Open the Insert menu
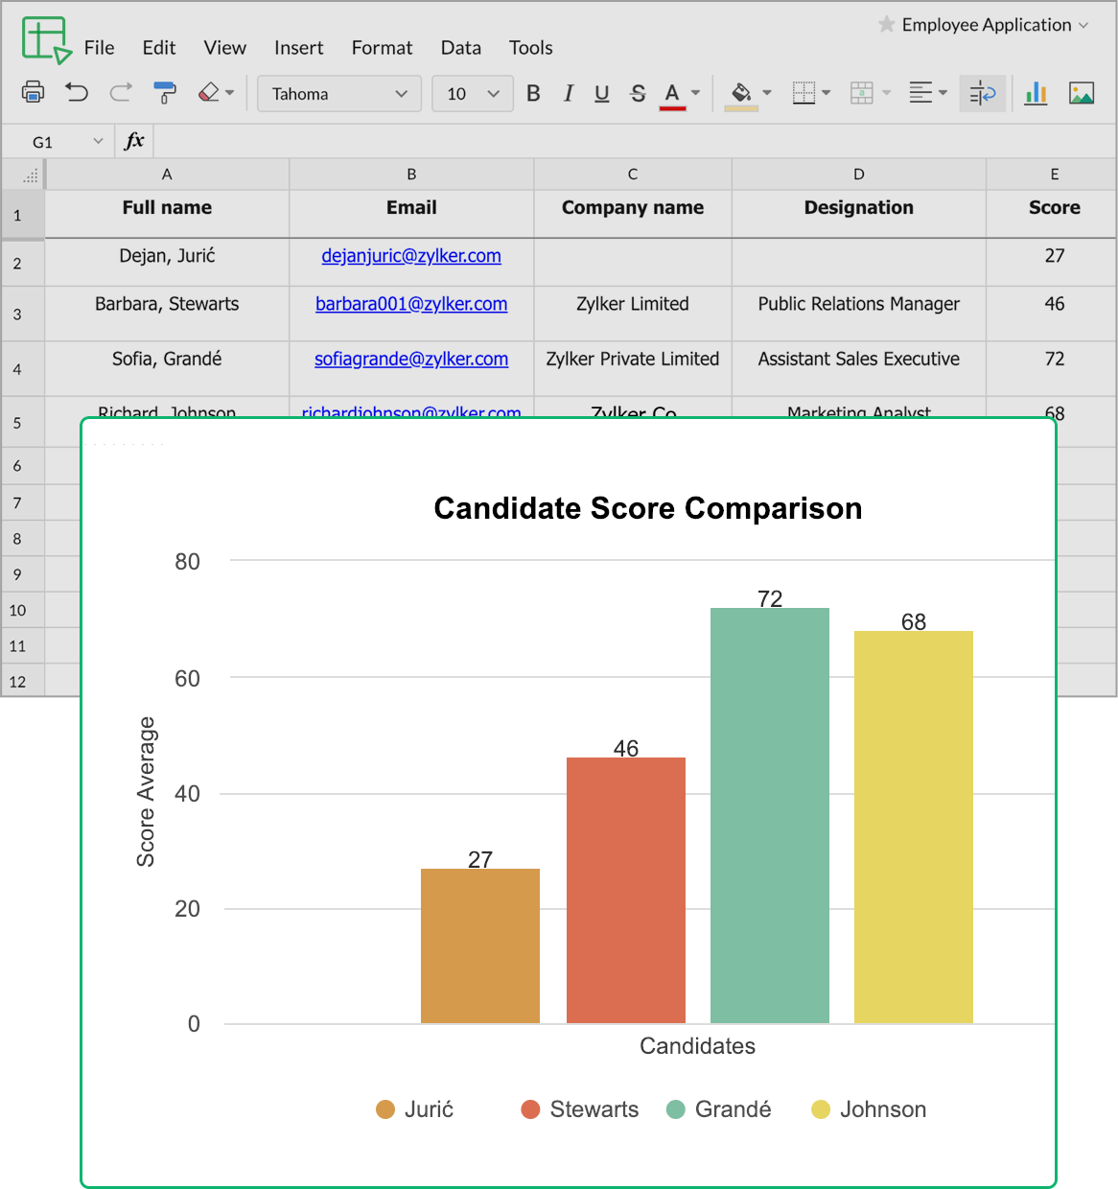This screenshot has width=1118, height=1189. (298, 48)
